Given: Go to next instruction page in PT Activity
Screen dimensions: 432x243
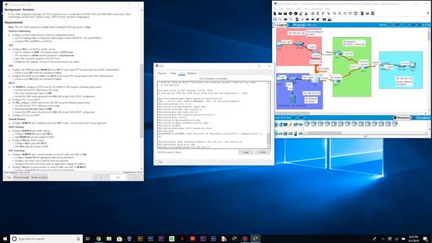Looking at the screenshot, I should tap(136, 178).
